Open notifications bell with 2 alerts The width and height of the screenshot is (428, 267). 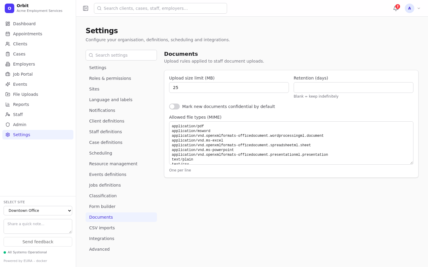point(396,8)
